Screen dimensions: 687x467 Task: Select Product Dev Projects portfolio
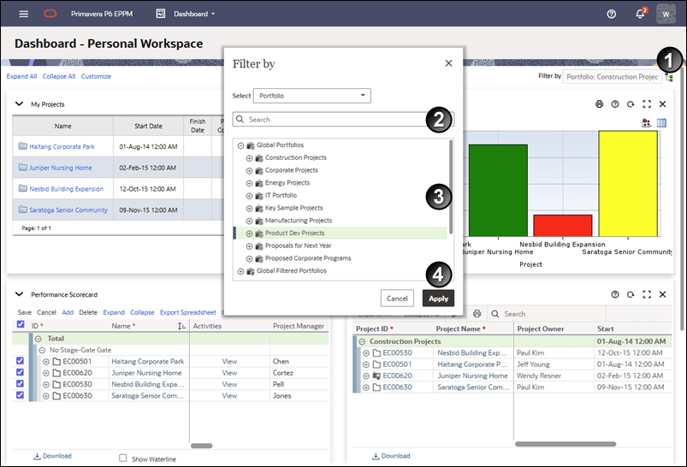pyautogui.click(x=295, y=233)
